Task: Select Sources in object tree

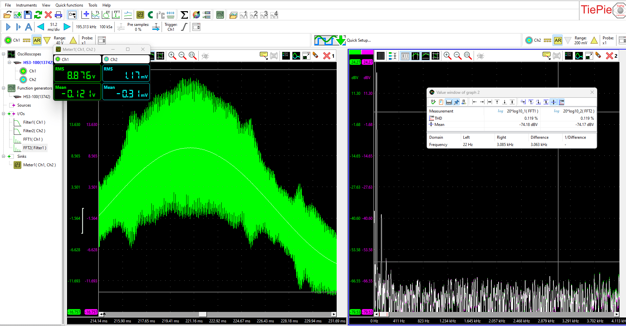Action: coord(24,105)
